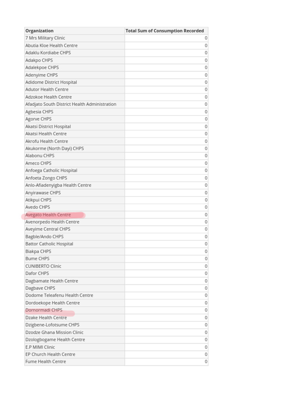
Task: Select the Anfoega Catholic Hospital cell
Action: 74,170
